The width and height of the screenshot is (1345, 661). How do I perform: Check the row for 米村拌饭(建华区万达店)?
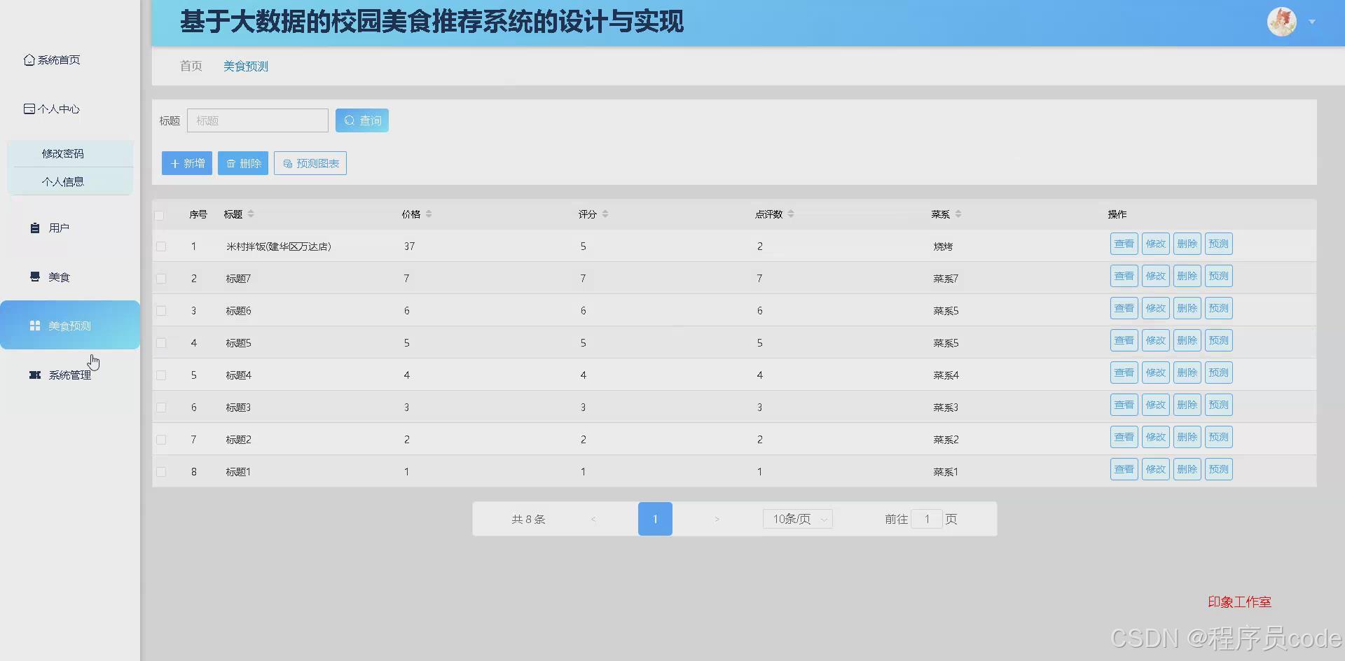click(161, 246)
